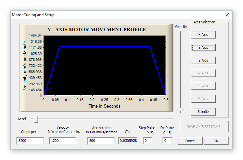Select the Z Axis button
The image size is (243, 160).
tap(203, 60)
